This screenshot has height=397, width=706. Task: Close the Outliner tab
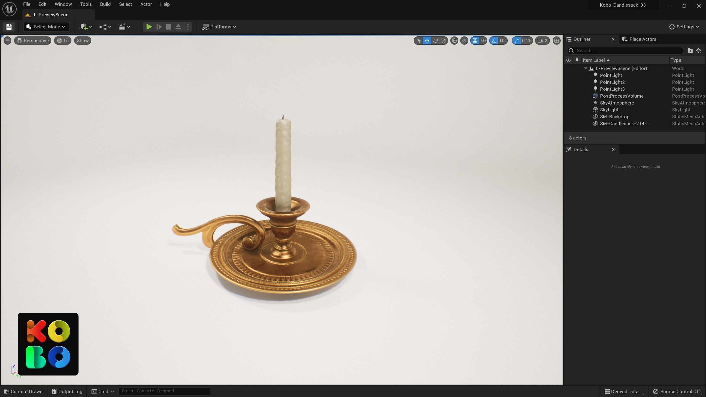pyautogui.click(x=613, y=39)
